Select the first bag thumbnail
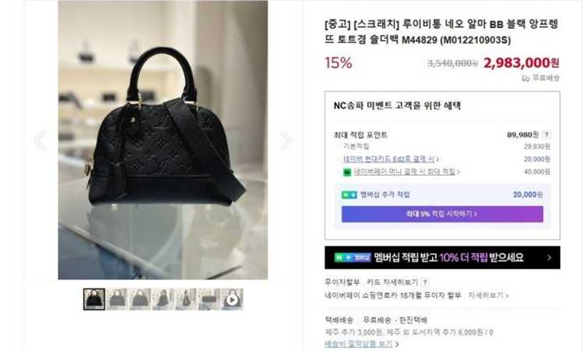The width and height of the screenshot is (585, 351). [x=94, y=300]
